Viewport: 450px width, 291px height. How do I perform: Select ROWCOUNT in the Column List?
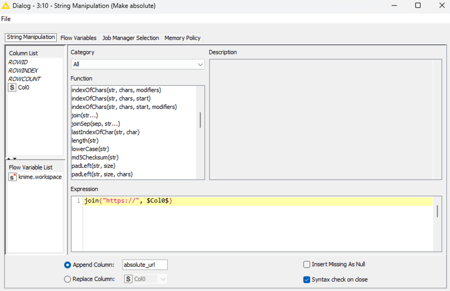point(24,79)
